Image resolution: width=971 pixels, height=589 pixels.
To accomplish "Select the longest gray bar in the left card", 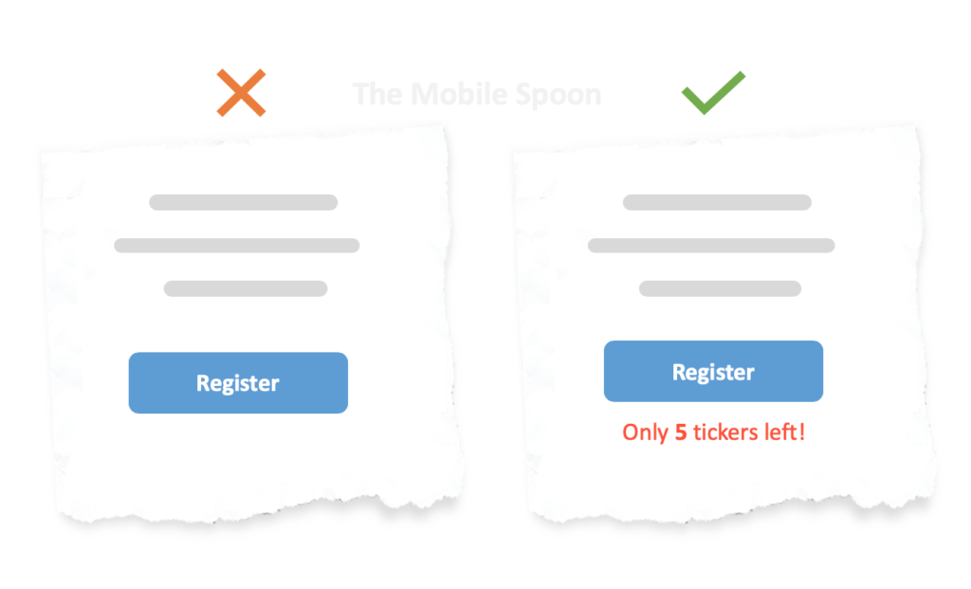I will tap(237, 246).
